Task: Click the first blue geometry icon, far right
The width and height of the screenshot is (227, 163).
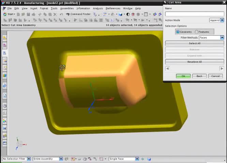Action: [x=155, y=14]
